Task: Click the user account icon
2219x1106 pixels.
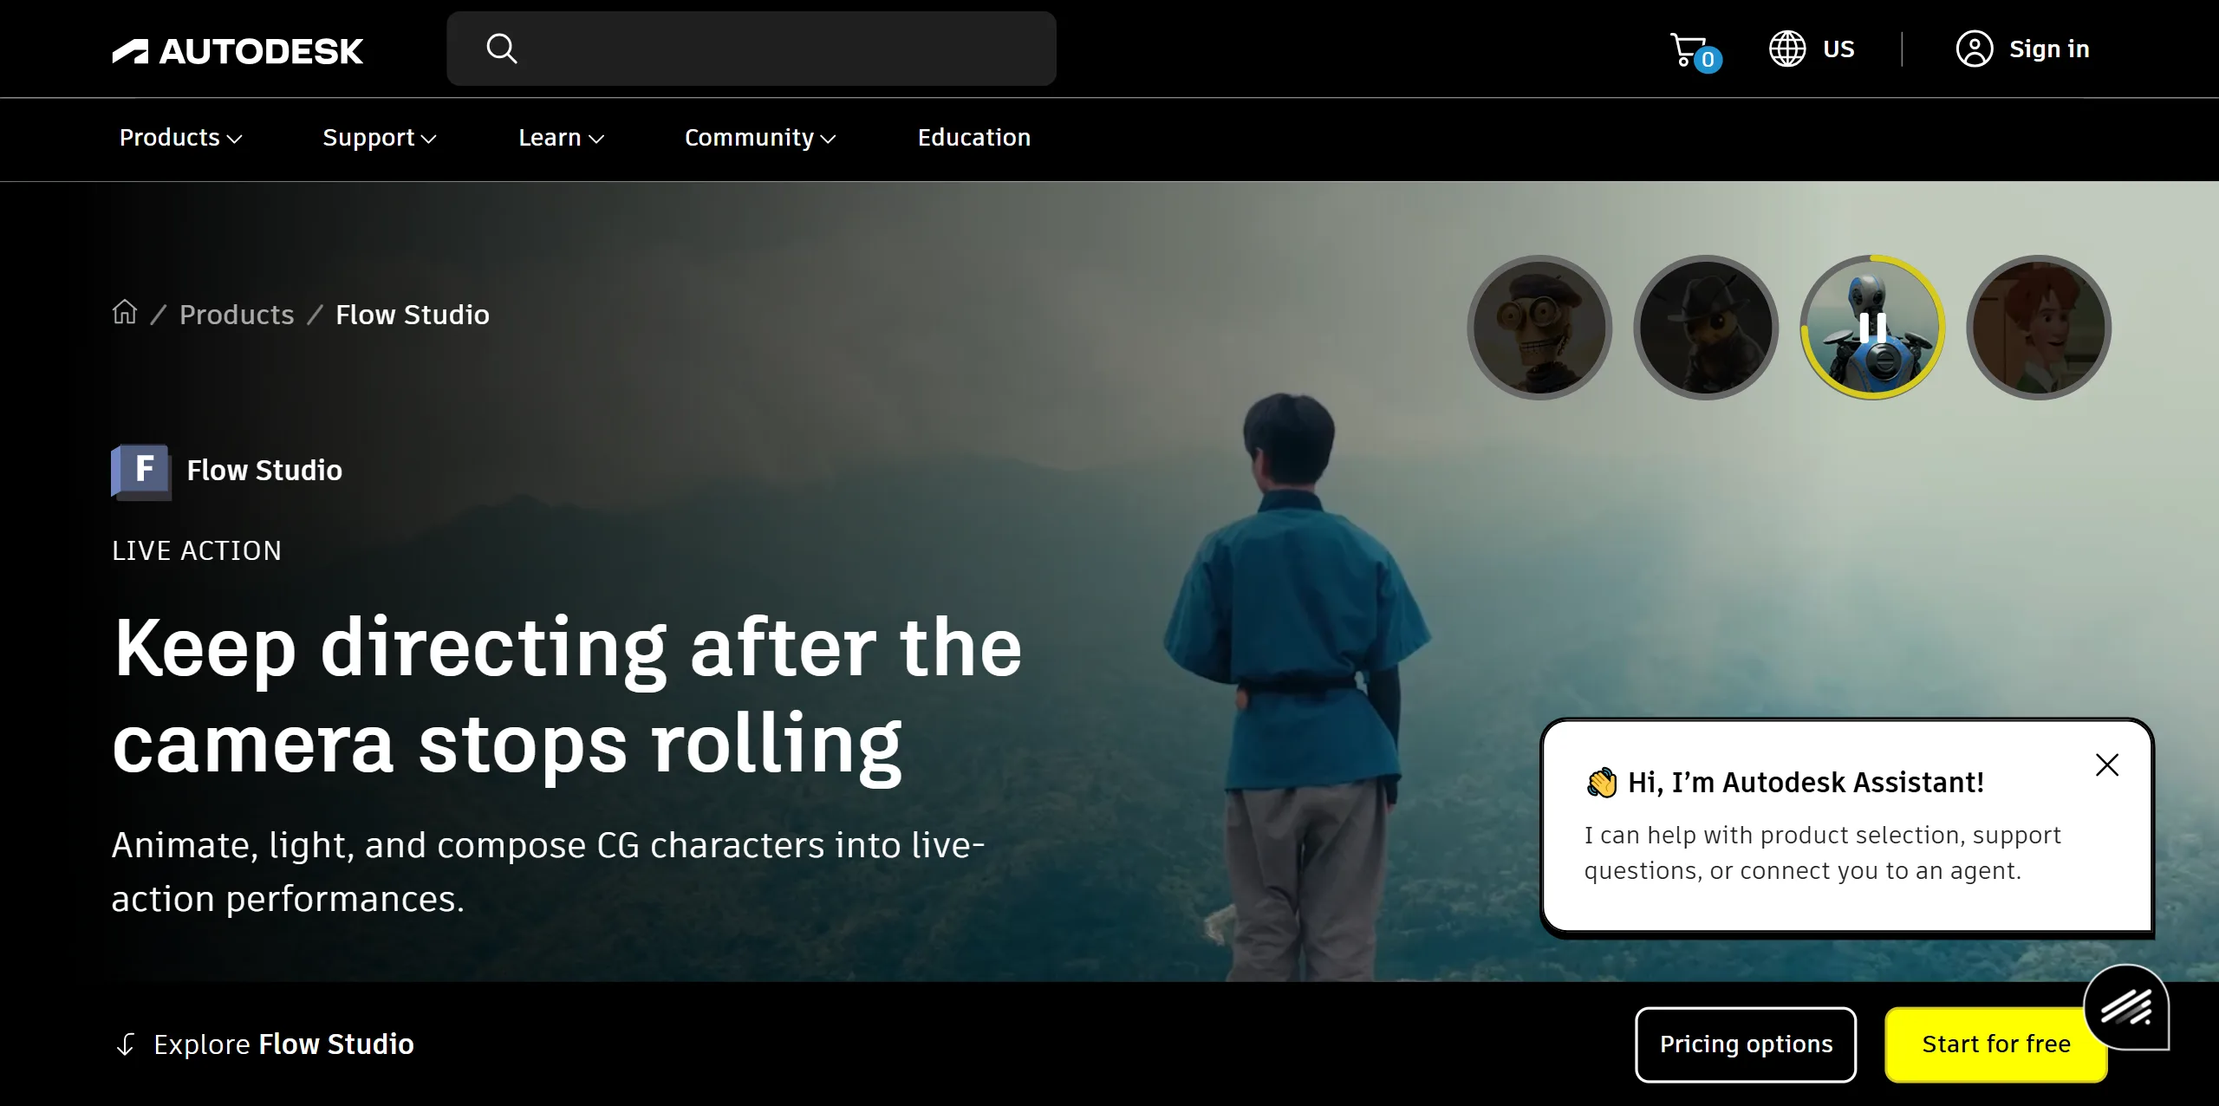Action: coord(1975,49)
